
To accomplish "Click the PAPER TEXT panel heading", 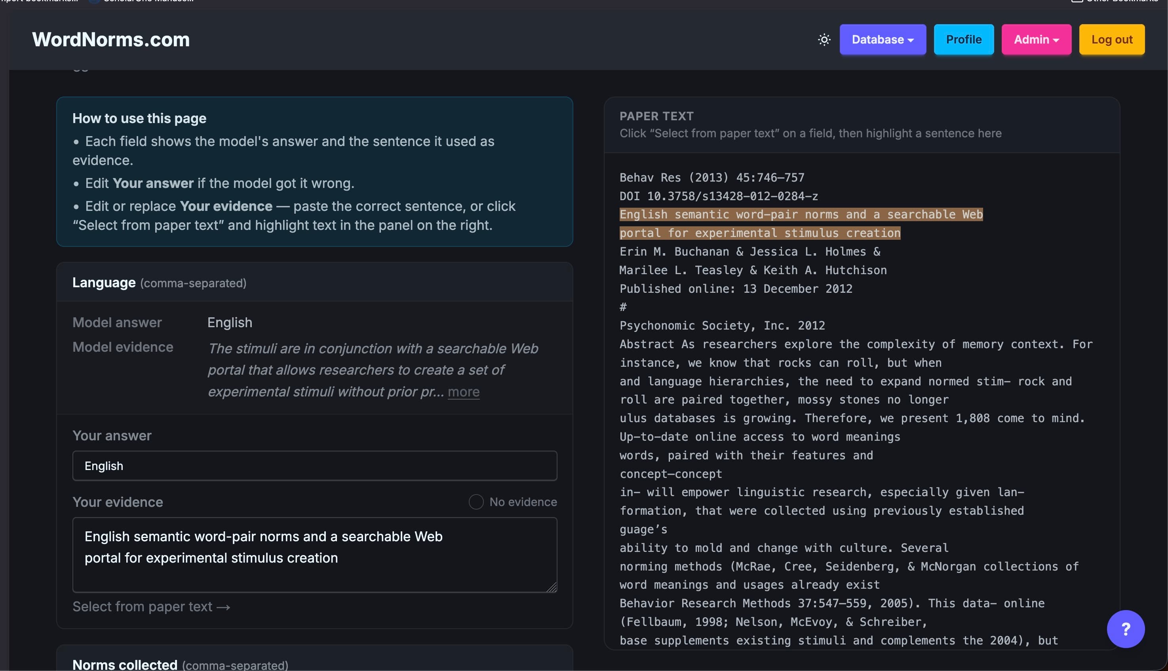I will [656, 116].
